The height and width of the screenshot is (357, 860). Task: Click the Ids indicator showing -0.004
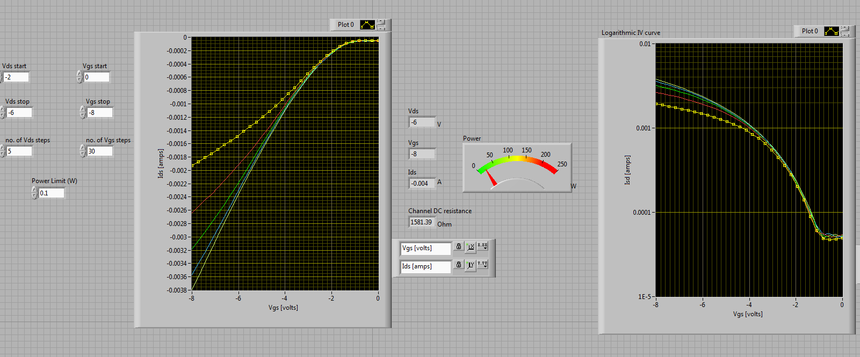[422, 184]
